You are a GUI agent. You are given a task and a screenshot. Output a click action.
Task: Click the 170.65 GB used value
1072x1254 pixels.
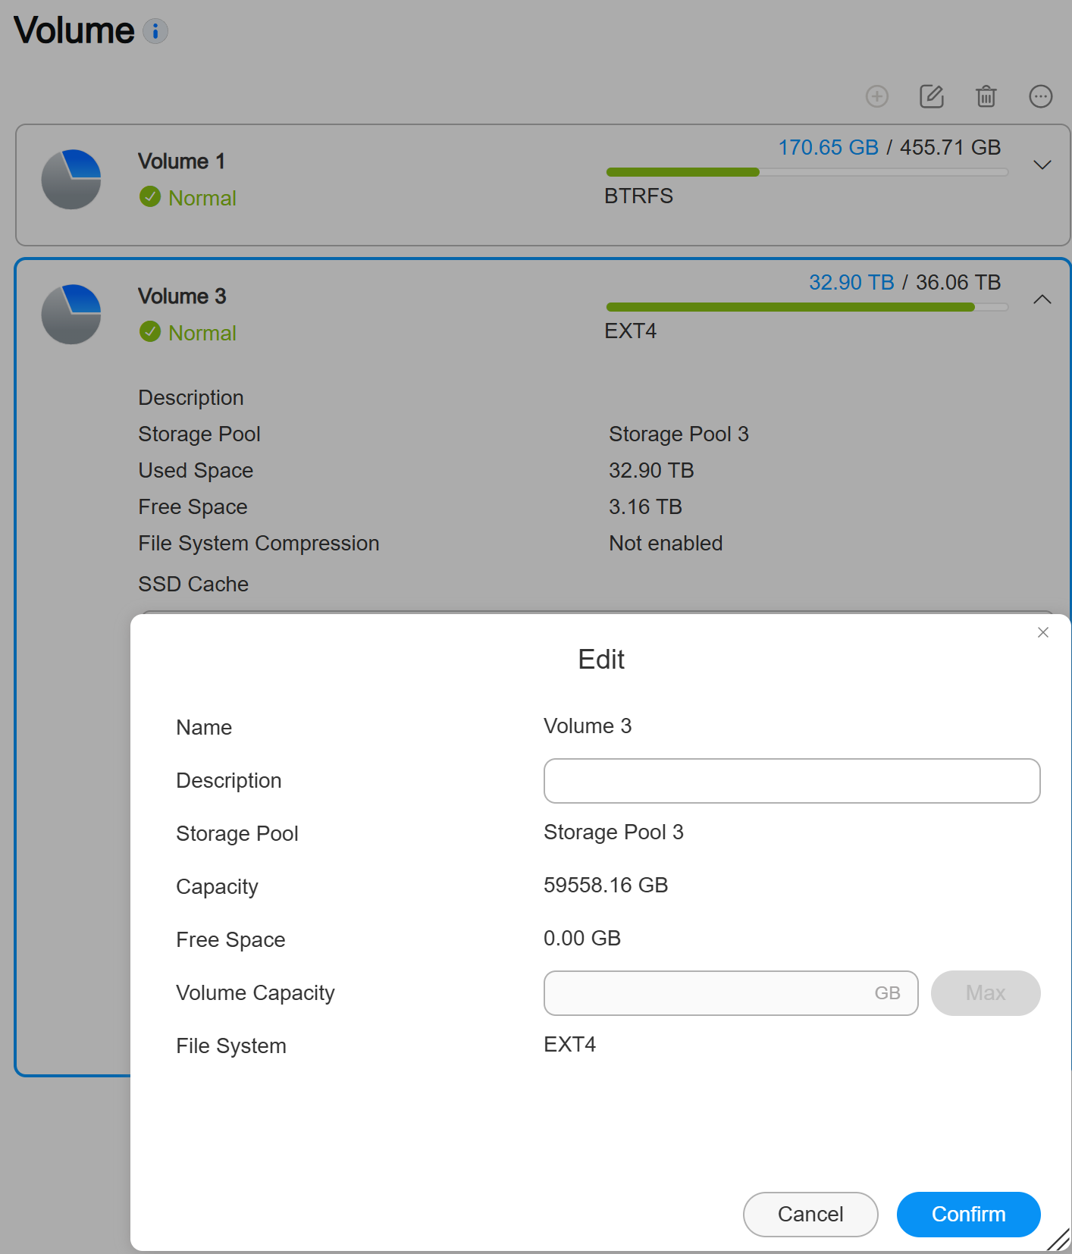point(829,147)
